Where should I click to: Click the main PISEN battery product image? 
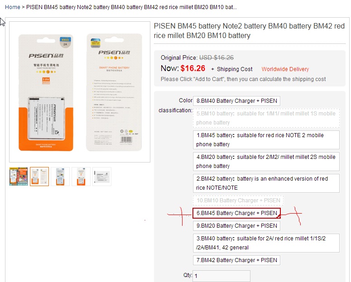(80, 92)
